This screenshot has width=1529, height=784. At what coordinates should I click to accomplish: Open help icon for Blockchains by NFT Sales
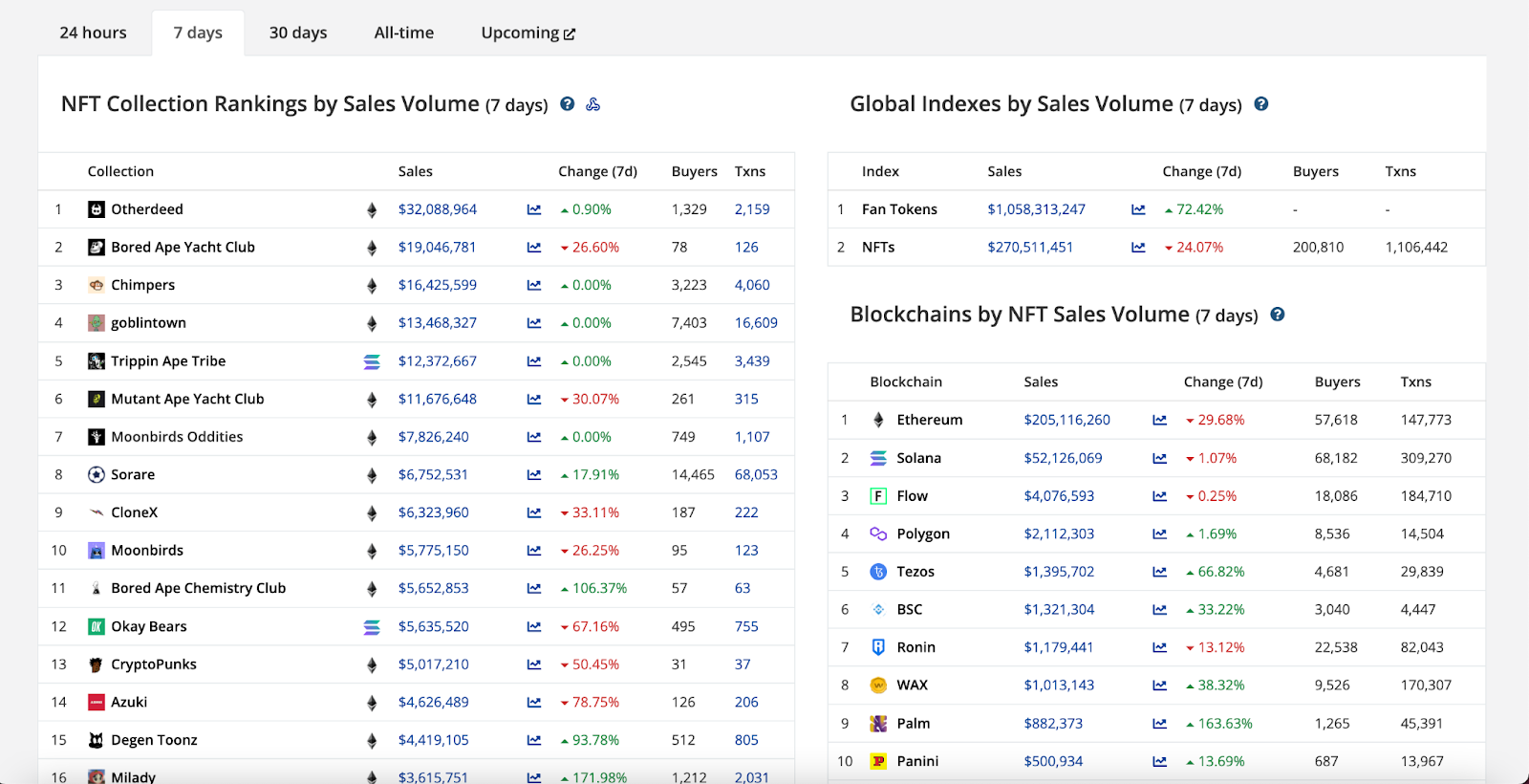pos(1278,315)
